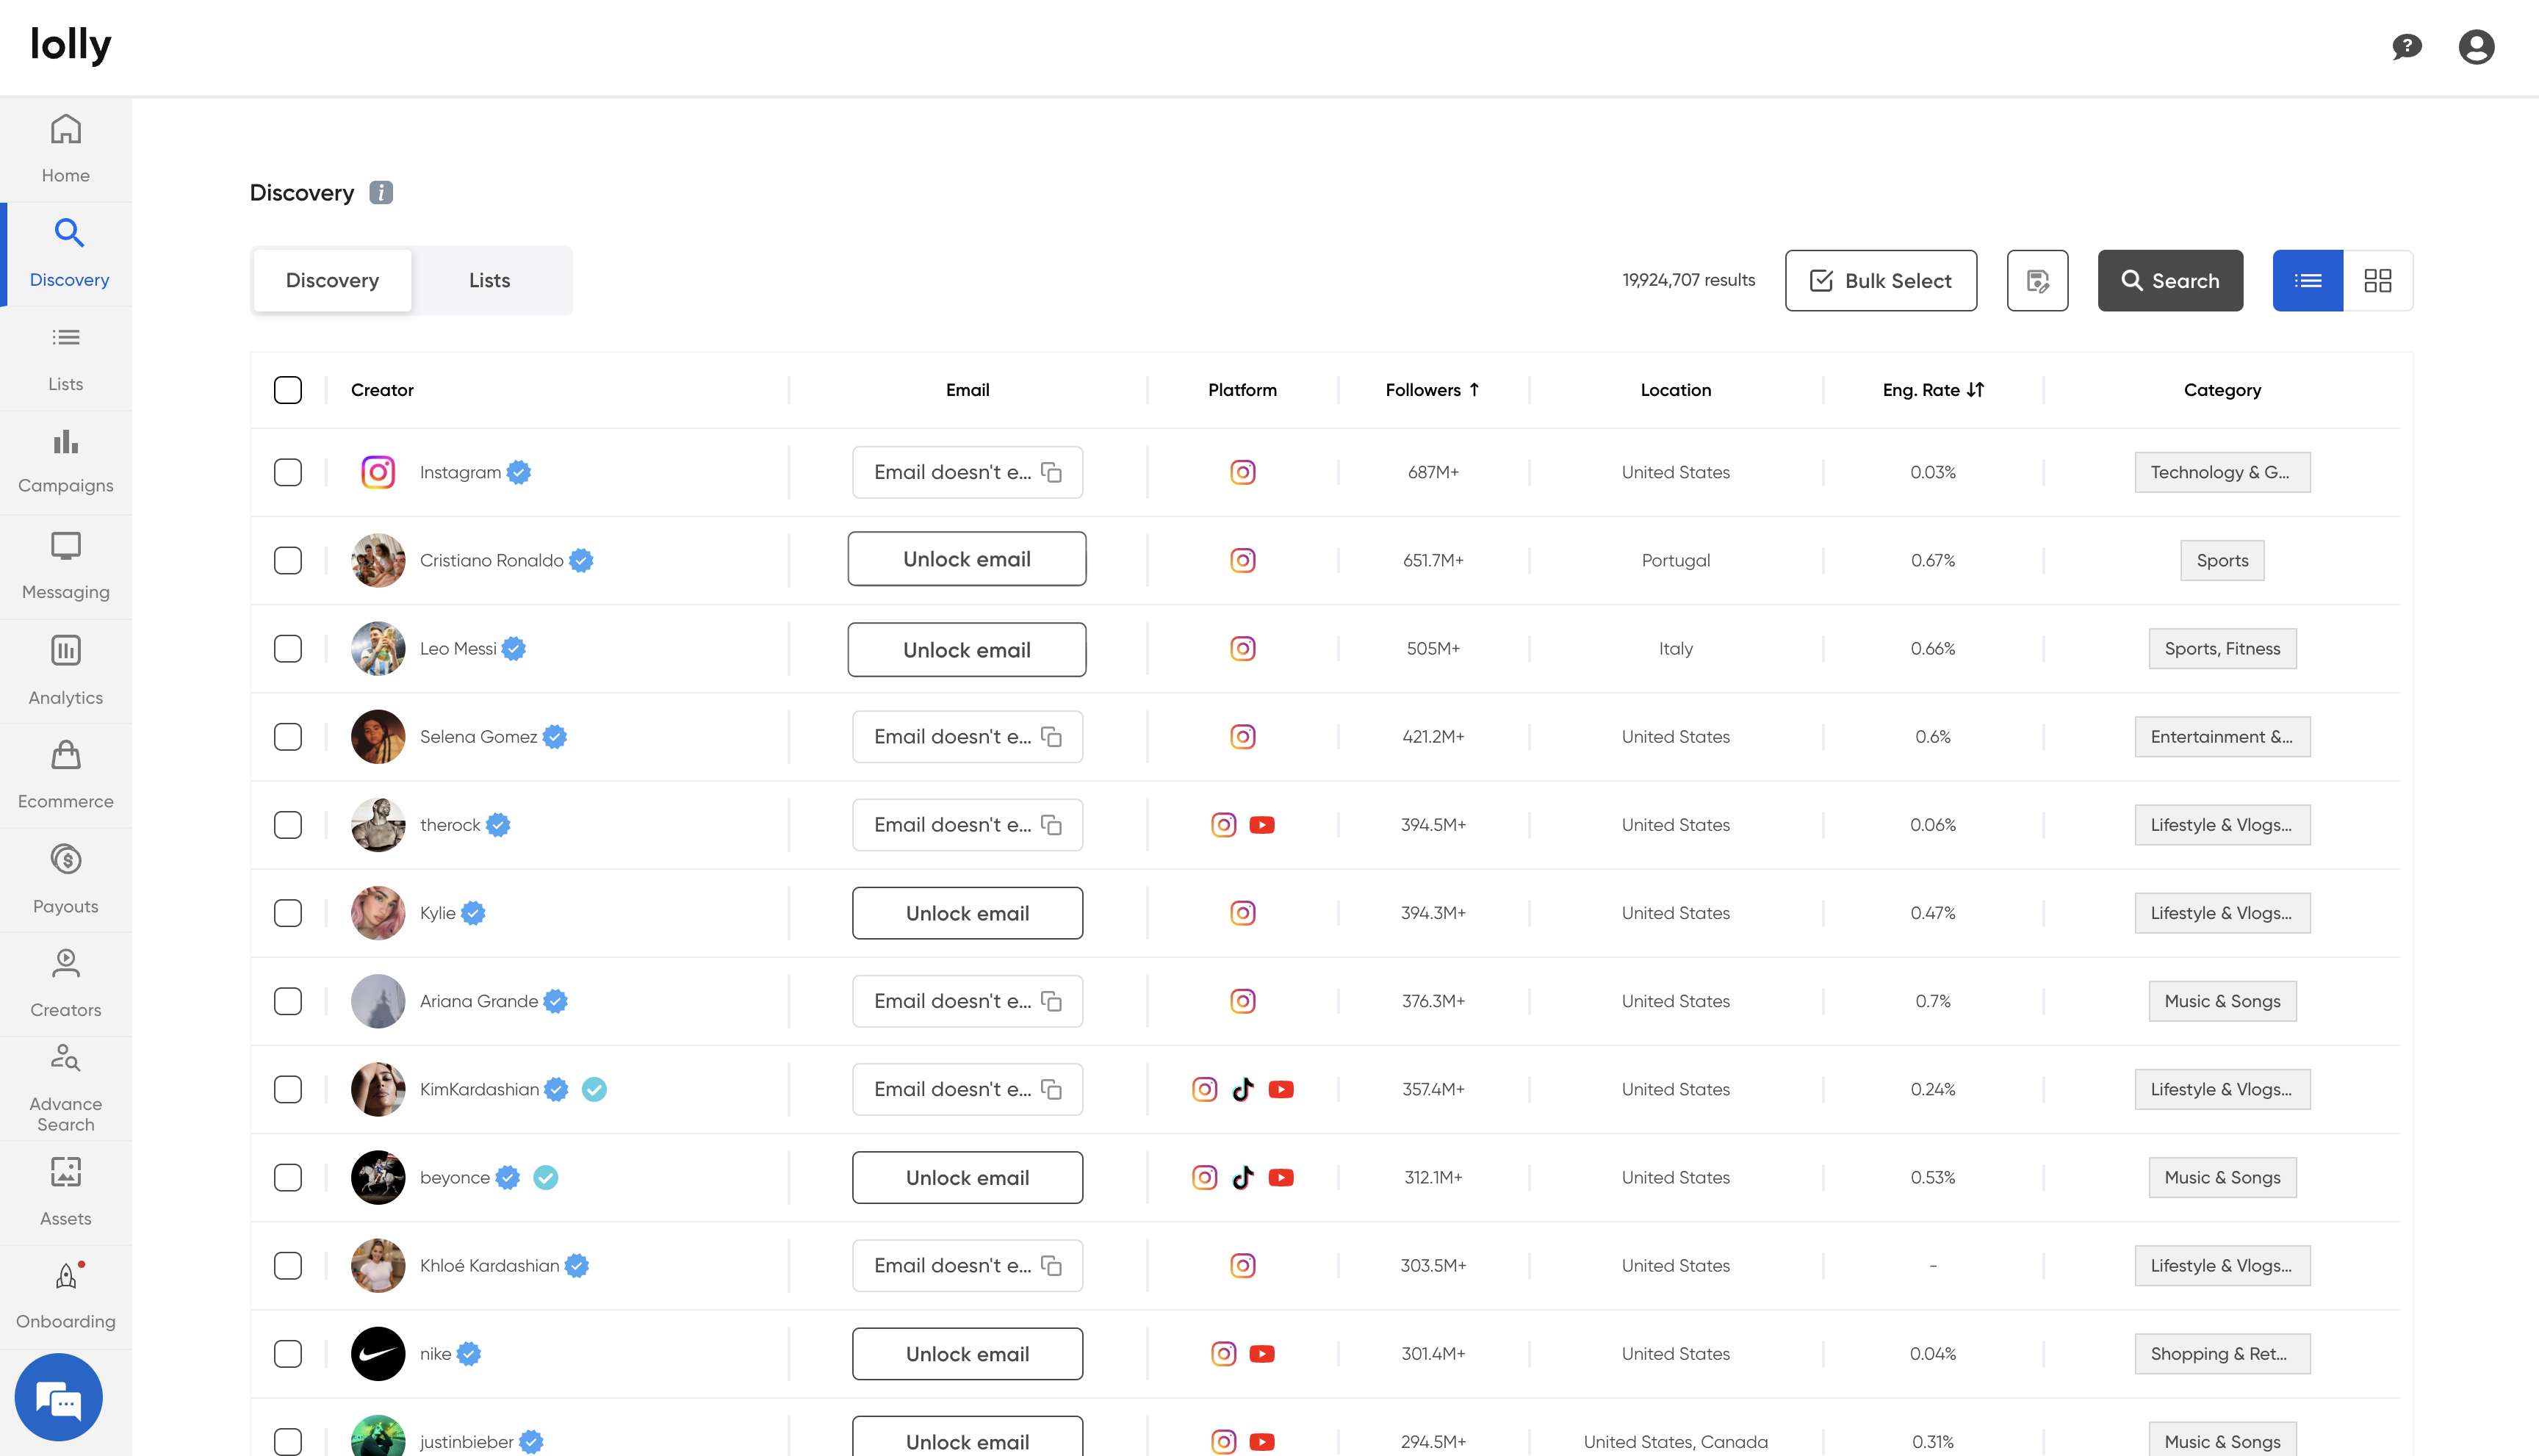2539x1456 pixels.
Task: Select therock row checkbox
Action: (x=288, y=825)
